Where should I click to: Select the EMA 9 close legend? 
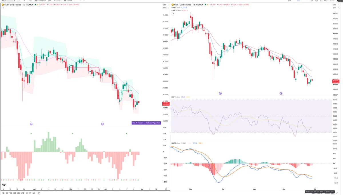[176, 7]
